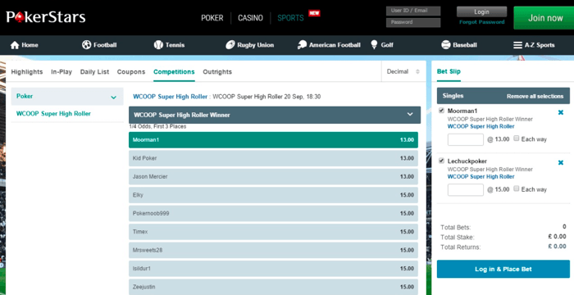Click the PokerStars logo

pos(46,17)
